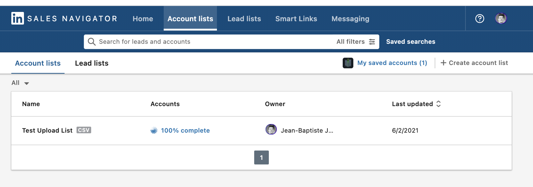Open Messaging page
533x187 pixels.
pos(350,19)
